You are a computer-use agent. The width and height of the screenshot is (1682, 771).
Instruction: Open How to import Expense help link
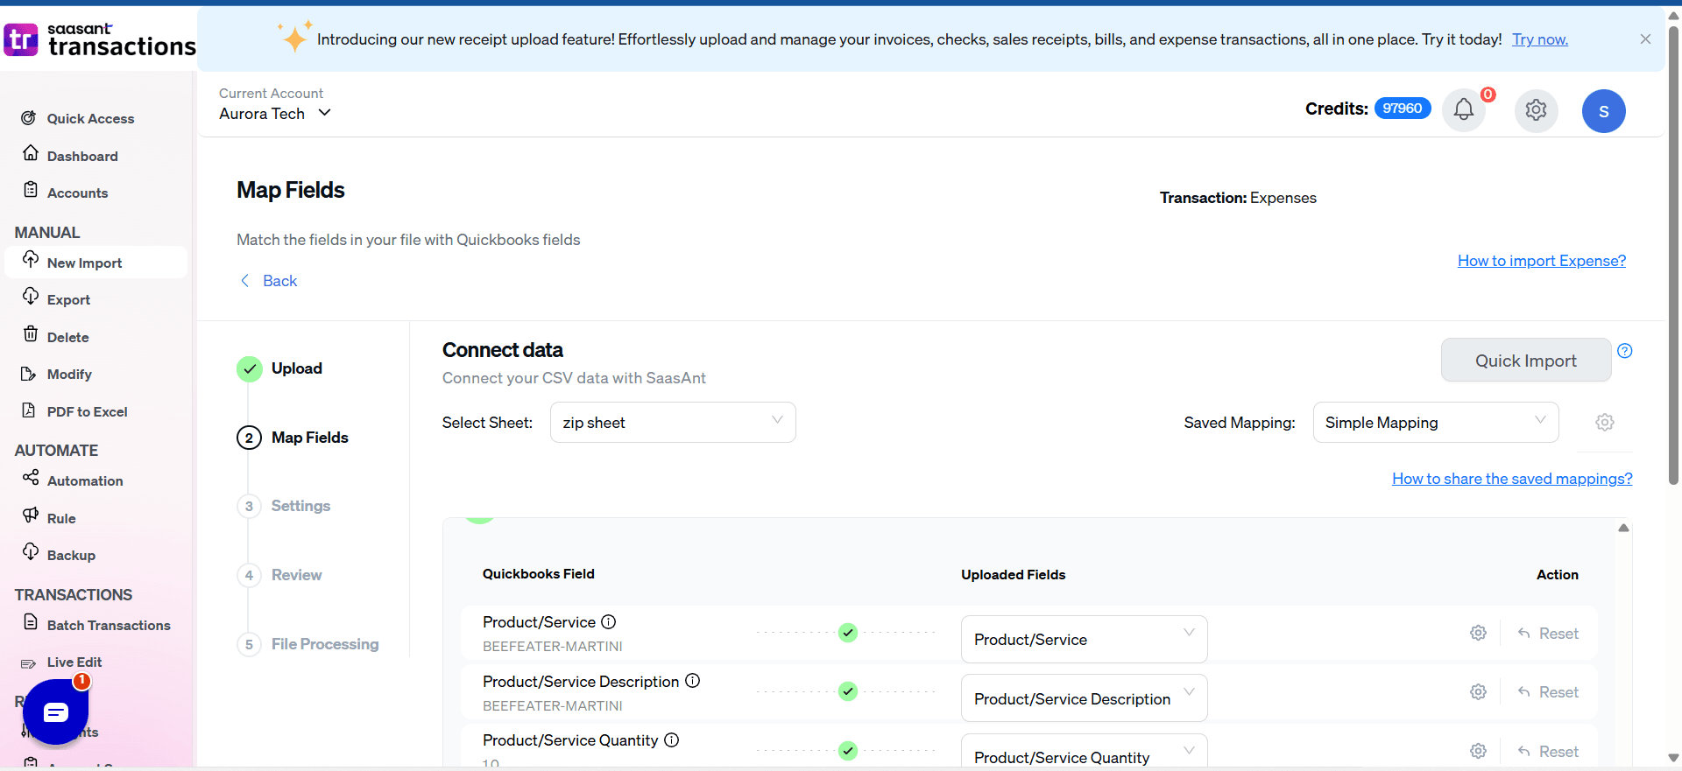(1541, 261)
